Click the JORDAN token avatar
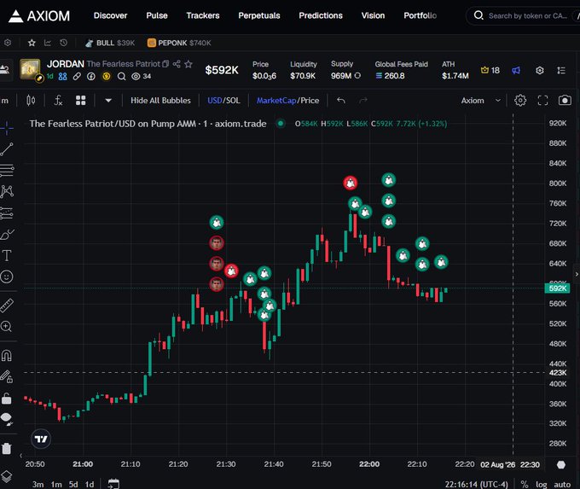Screen dimensions: 580x489 point(30,69)
